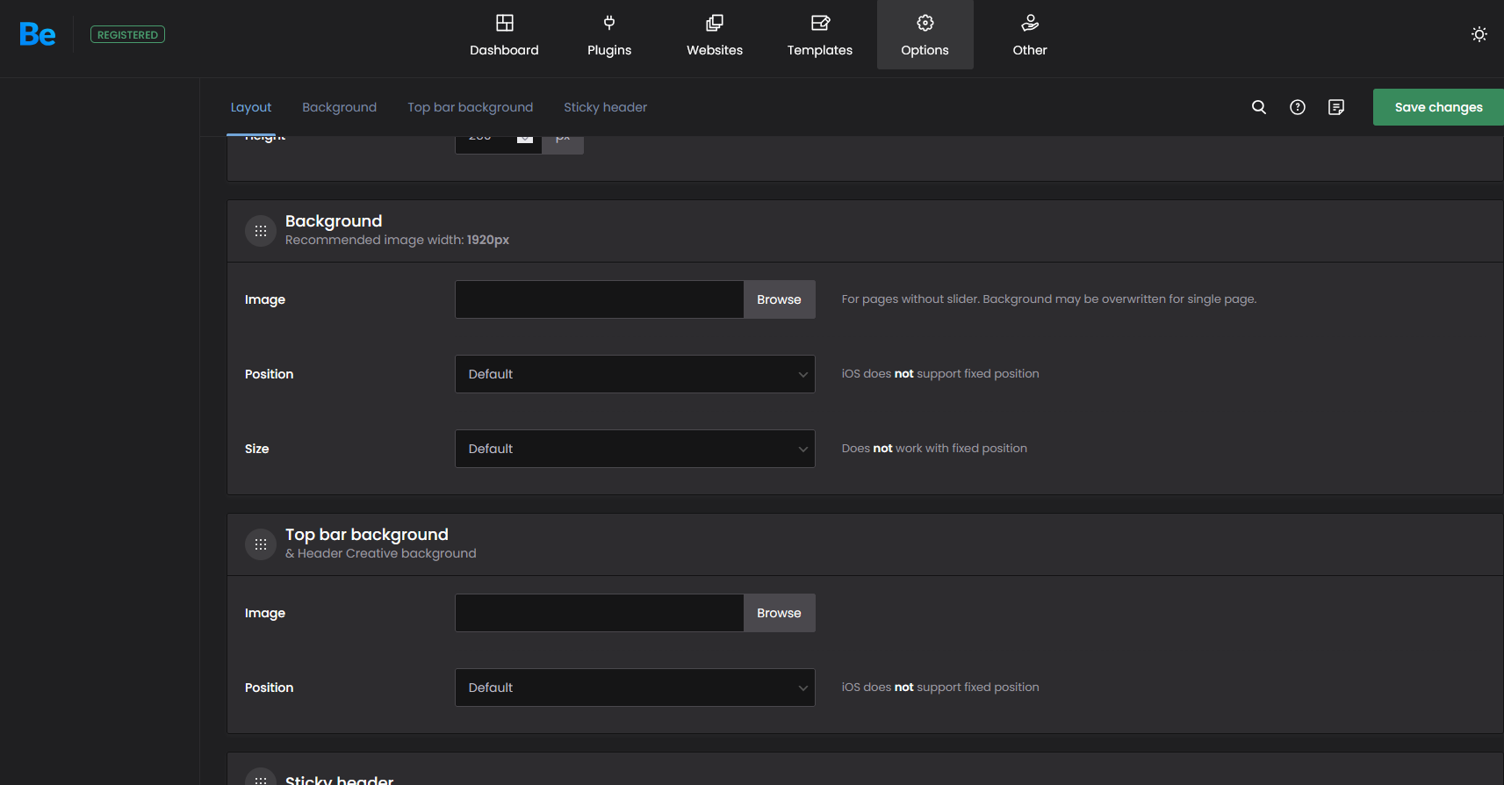Switch to the Top bar background tab

coord(470,107)
